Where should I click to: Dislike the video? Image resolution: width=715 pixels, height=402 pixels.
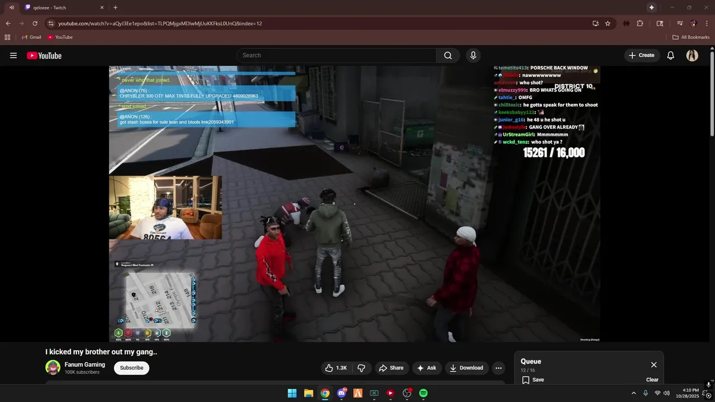click(361, 368)
